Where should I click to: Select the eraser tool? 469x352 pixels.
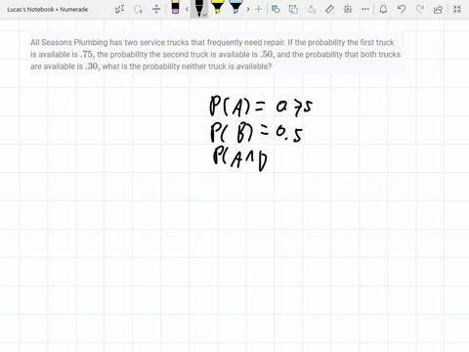[175, 8]
